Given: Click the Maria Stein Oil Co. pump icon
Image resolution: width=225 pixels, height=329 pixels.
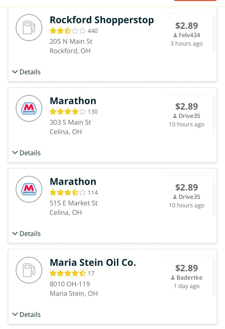Looking at the screenshot, I should tap(29, 270).
